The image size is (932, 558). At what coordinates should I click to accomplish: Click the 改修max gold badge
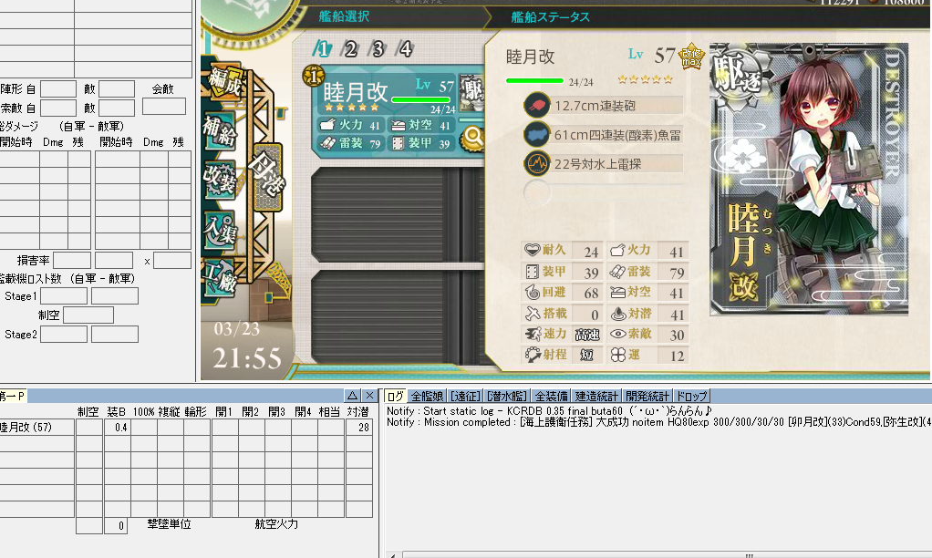pos(691,57)
